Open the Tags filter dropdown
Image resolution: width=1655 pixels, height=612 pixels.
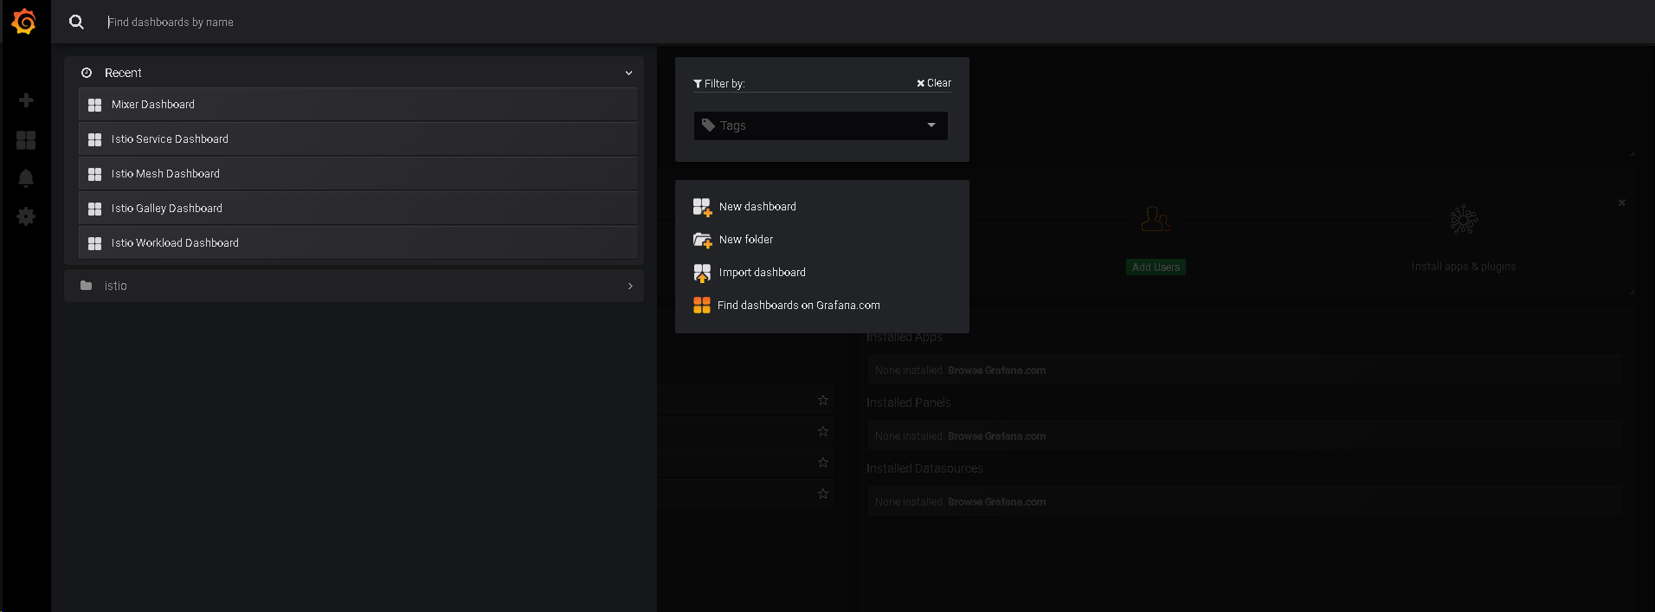click(821, 126)
